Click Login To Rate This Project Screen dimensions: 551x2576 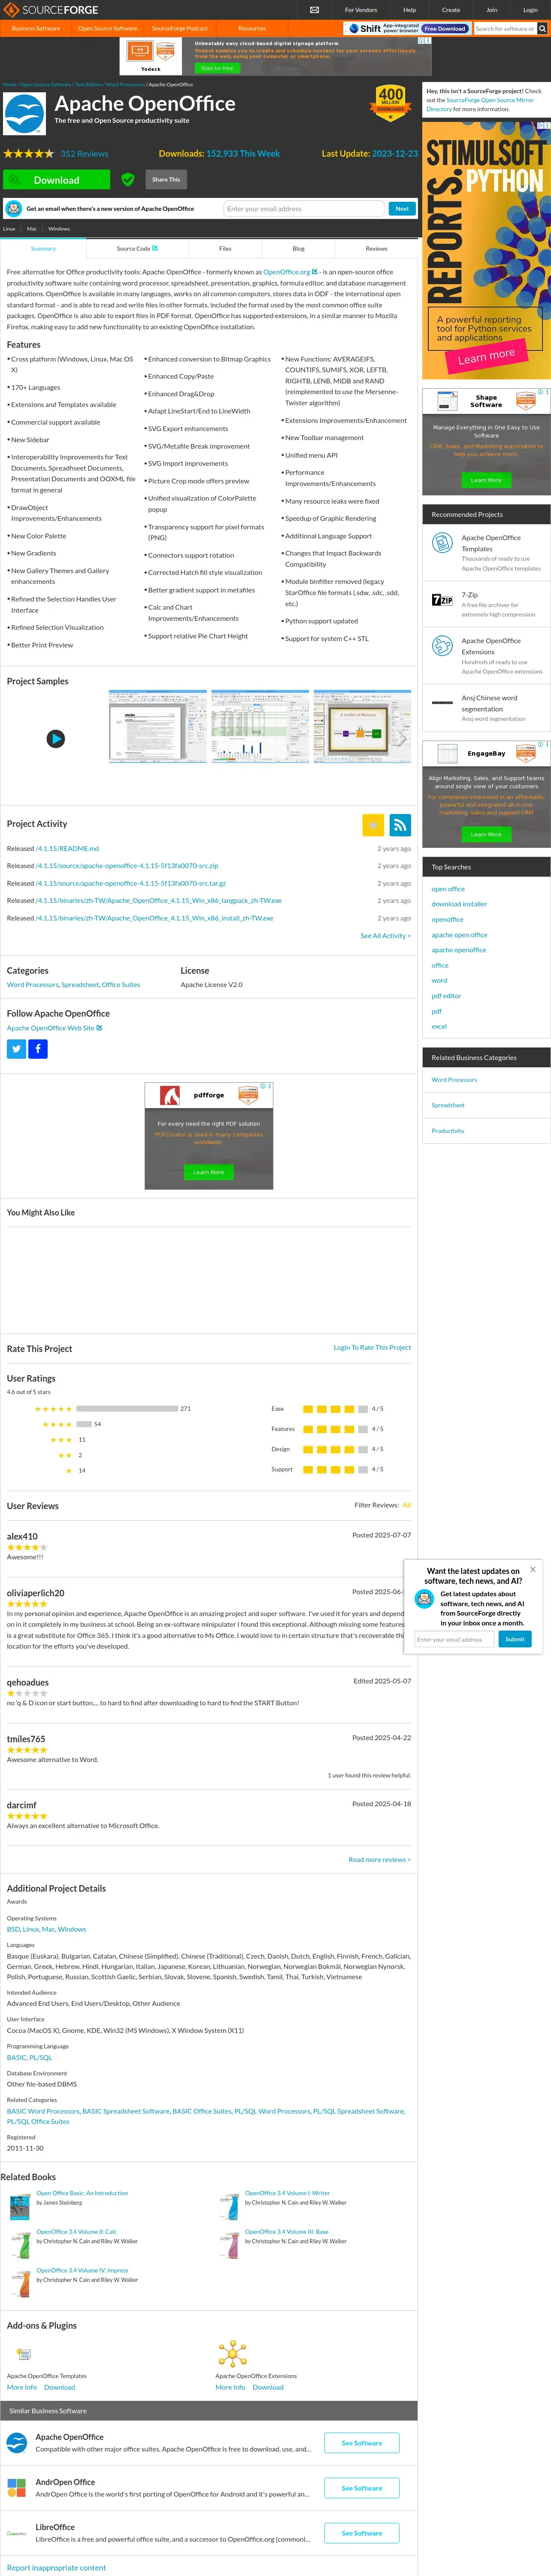[372, 1347]
